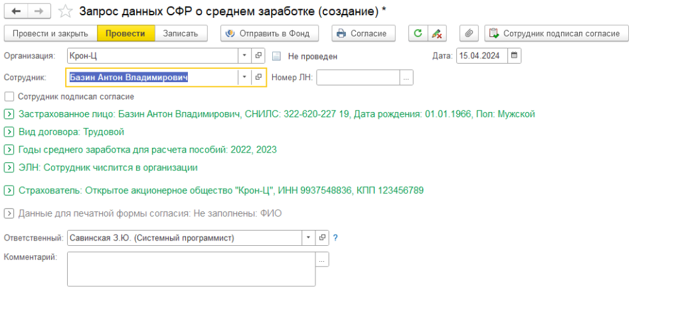Open the Организация record with open-form icon
Screen dimensions: 680x328
click(x=258, y=56)
